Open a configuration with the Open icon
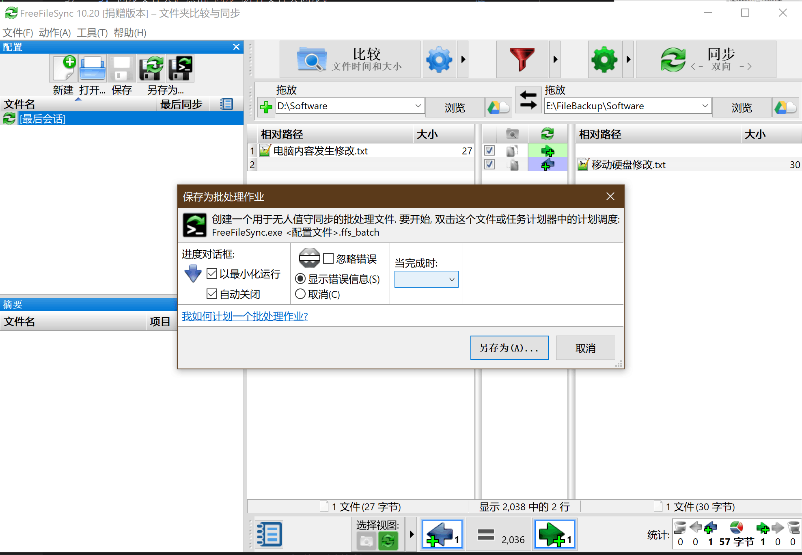The image size is (802, 555). coord(93,68)
